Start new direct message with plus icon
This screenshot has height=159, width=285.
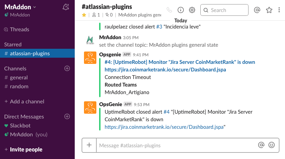[67, 116]
